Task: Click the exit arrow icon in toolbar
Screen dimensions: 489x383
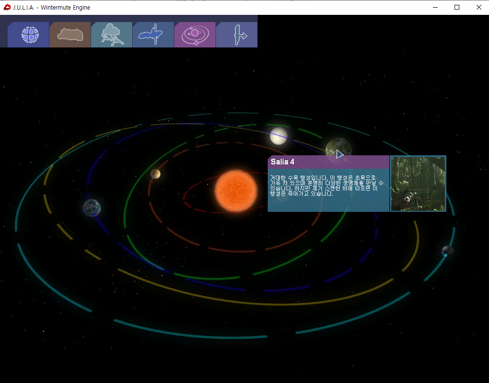Action: click(237, 35)
